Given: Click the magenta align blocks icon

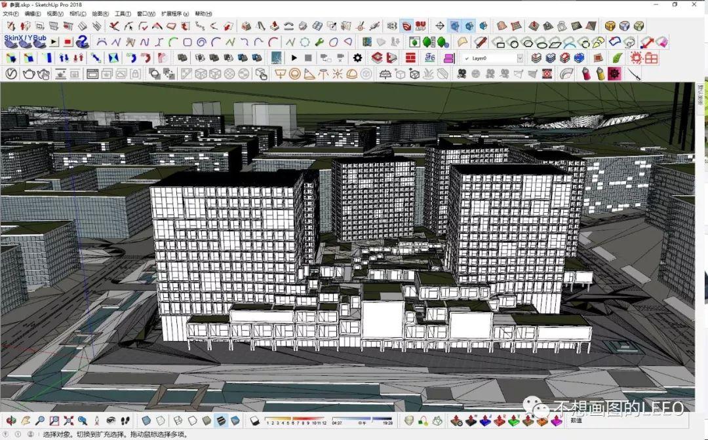Looking at the screenshot, I should click(448, 58).
